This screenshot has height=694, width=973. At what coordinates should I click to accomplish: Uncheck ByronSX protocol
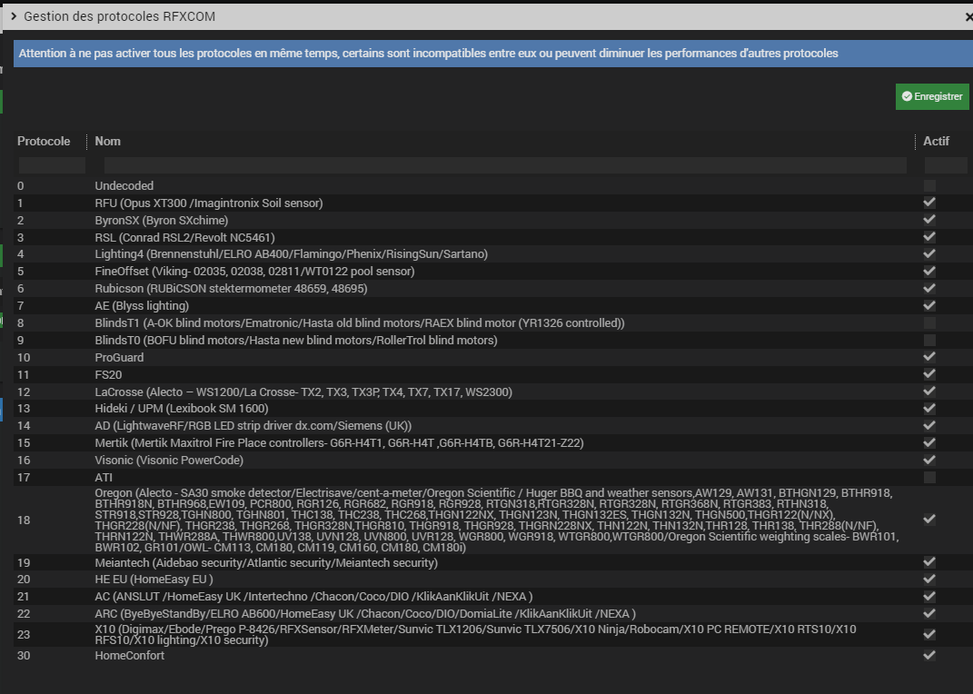coord(929,220)
